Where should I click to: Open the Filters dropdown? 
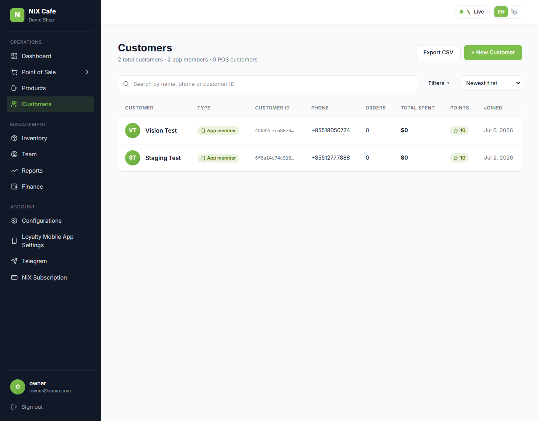[x=439, y=83]
